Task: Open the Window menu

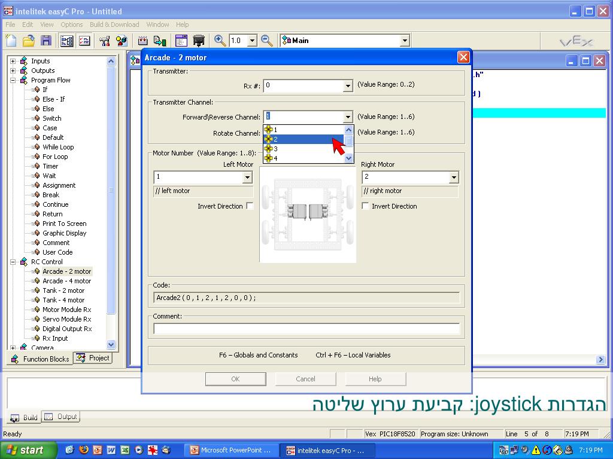Action: point(157,25)
